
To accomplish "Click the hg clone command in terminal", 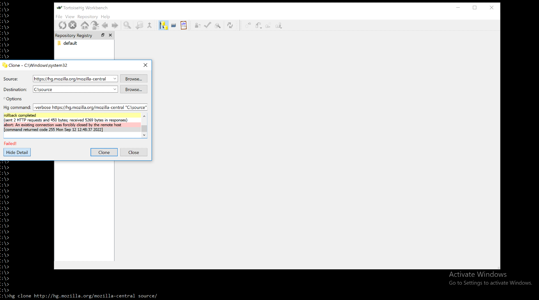I will (x=83, y=296).
